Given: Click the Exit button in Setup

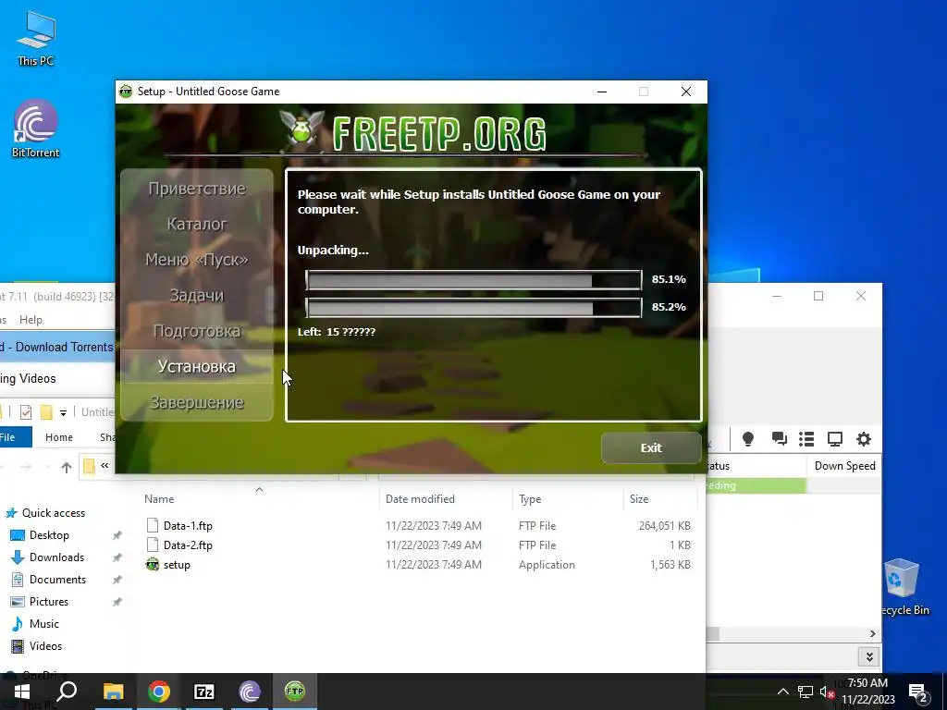Looking at the screenshot, I should click(x=650, y=448).
